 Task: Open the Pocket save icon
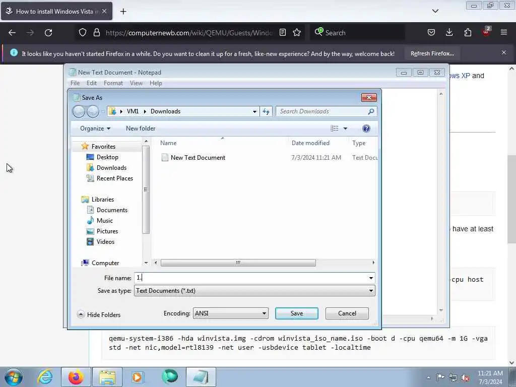point(431,33)
